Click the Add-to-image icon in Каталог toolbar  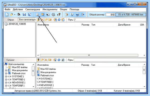(x=55, y=60)
